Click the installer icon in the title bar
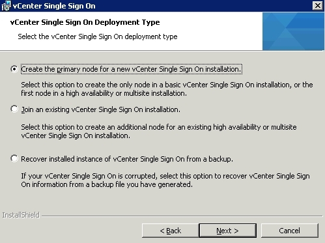Image resolution: width=325 pixels, height=243 pixels. 6,6
